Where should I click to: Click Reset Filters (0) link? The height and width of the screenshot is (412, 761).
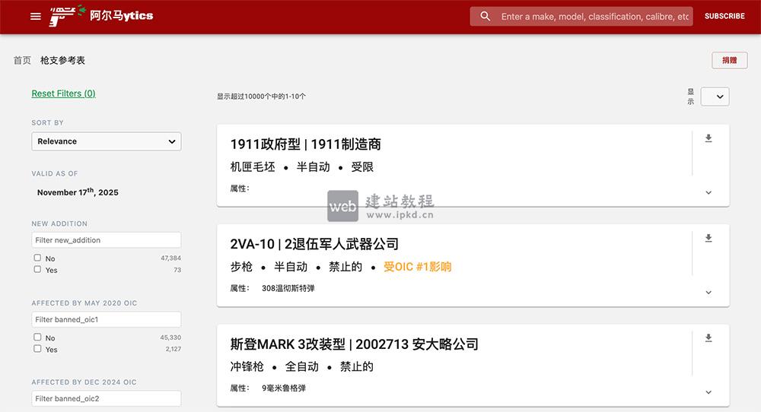(64, 93)
